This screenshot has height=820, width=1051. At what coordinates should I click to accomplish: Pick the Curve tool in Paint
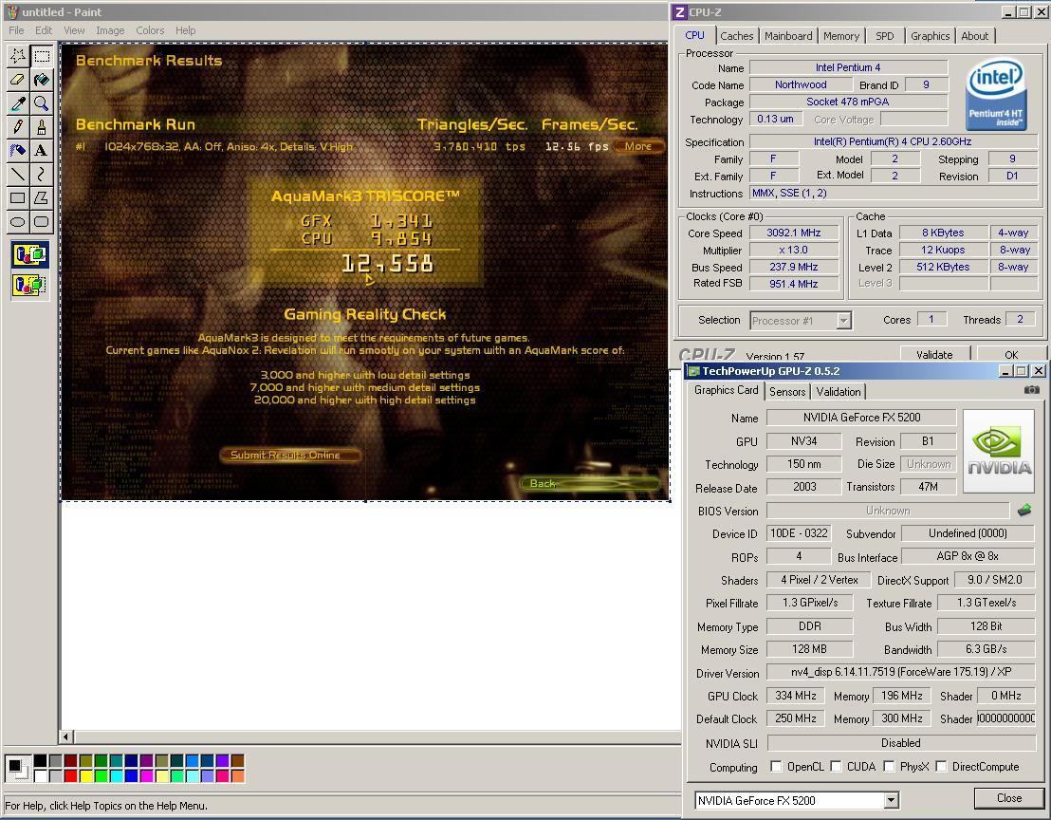pos(42,174)
